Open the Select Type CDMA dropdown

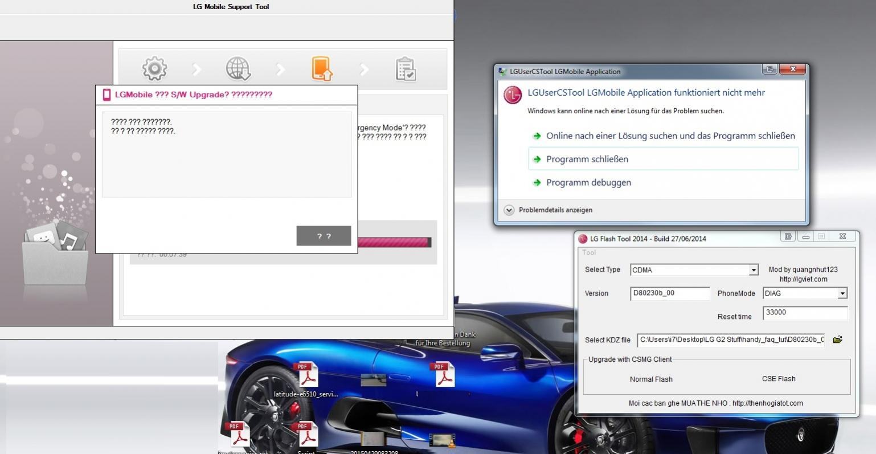click(754, 270)
